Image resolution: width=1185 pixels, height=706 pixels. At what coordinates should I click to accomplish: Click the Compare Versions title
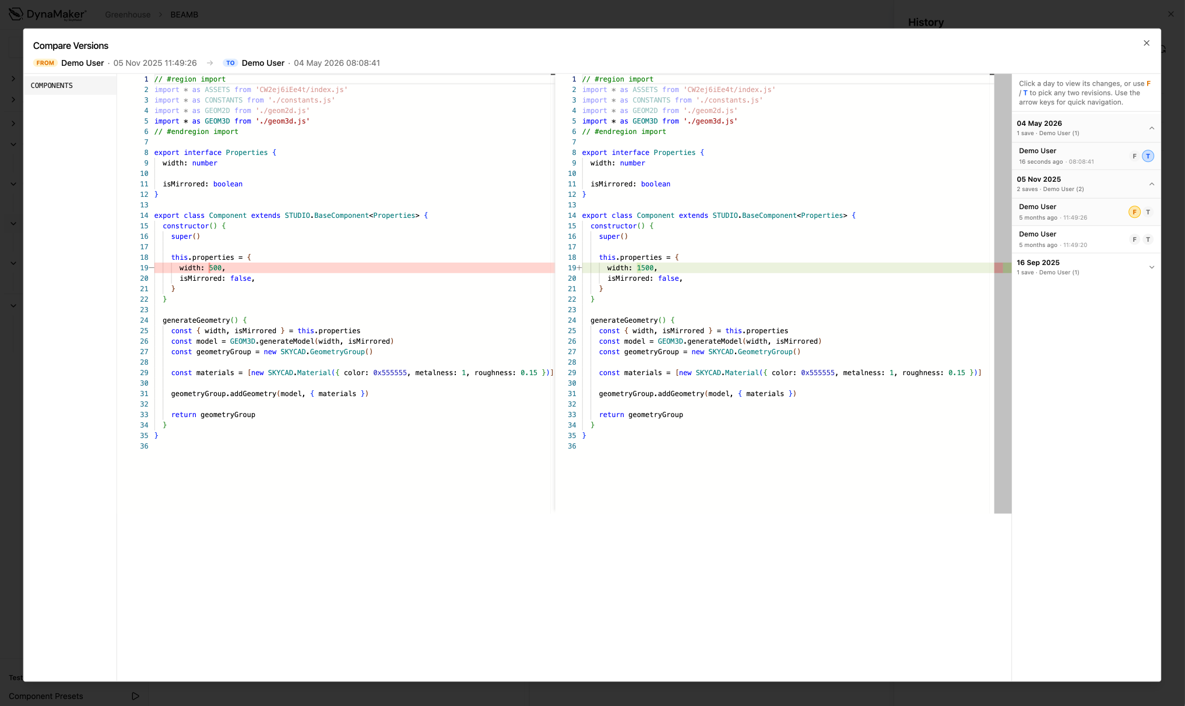pos(71,45)
